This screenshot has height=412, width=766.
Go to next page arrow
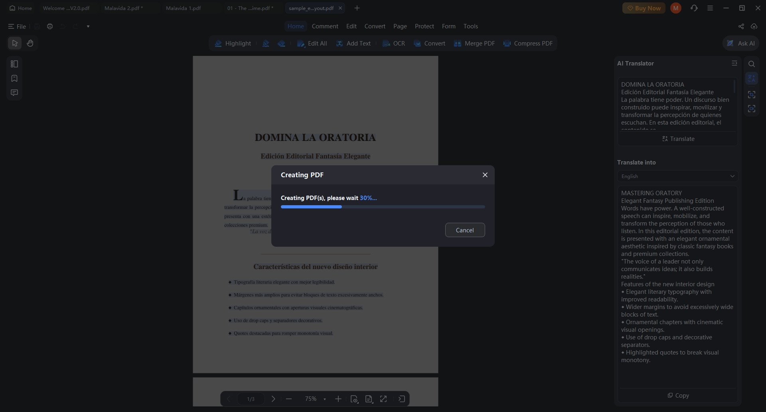(273, 399)
